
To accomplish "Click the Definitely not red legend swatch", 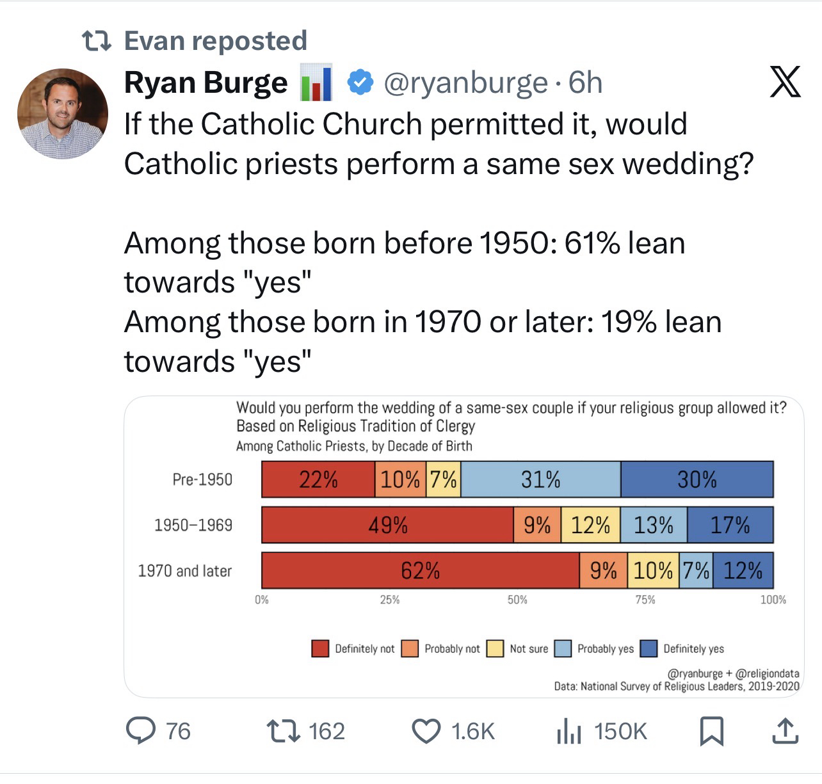I will [x=320, y=648].
